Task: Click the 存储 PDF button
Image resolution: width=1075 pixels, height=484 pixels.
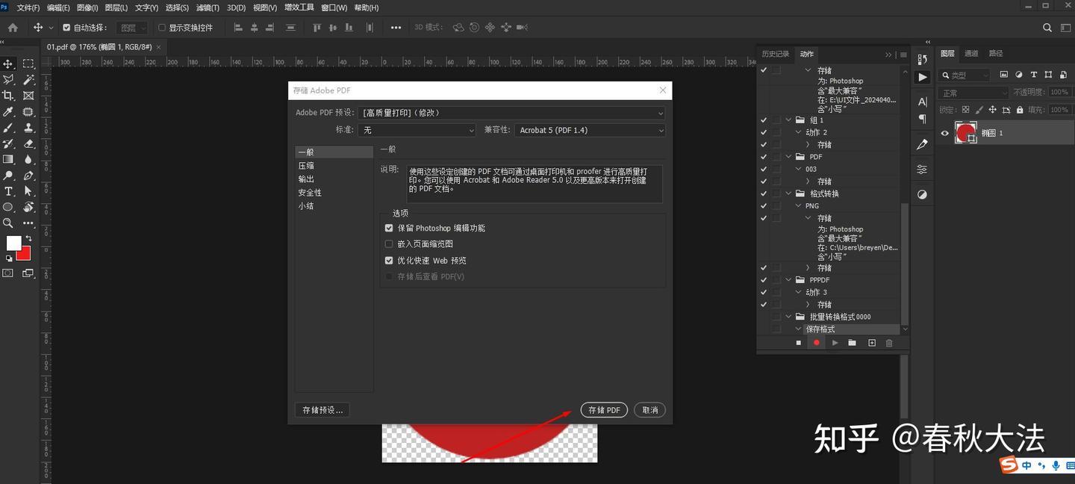Action: pyautogui.click(x=604, y=409)
